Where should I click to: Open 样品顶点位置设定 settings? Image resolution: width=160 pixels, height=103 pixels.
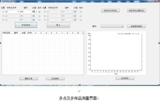[136, 11]
